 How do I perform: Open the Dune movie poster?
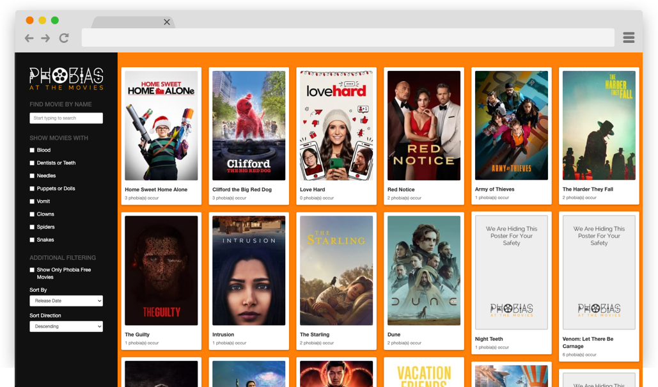click(x=424, y=271)
